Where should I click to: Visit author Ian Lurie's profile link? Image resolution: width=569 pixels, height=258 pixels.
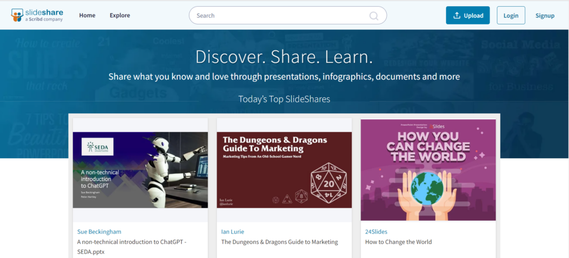[x=233, y=231]
